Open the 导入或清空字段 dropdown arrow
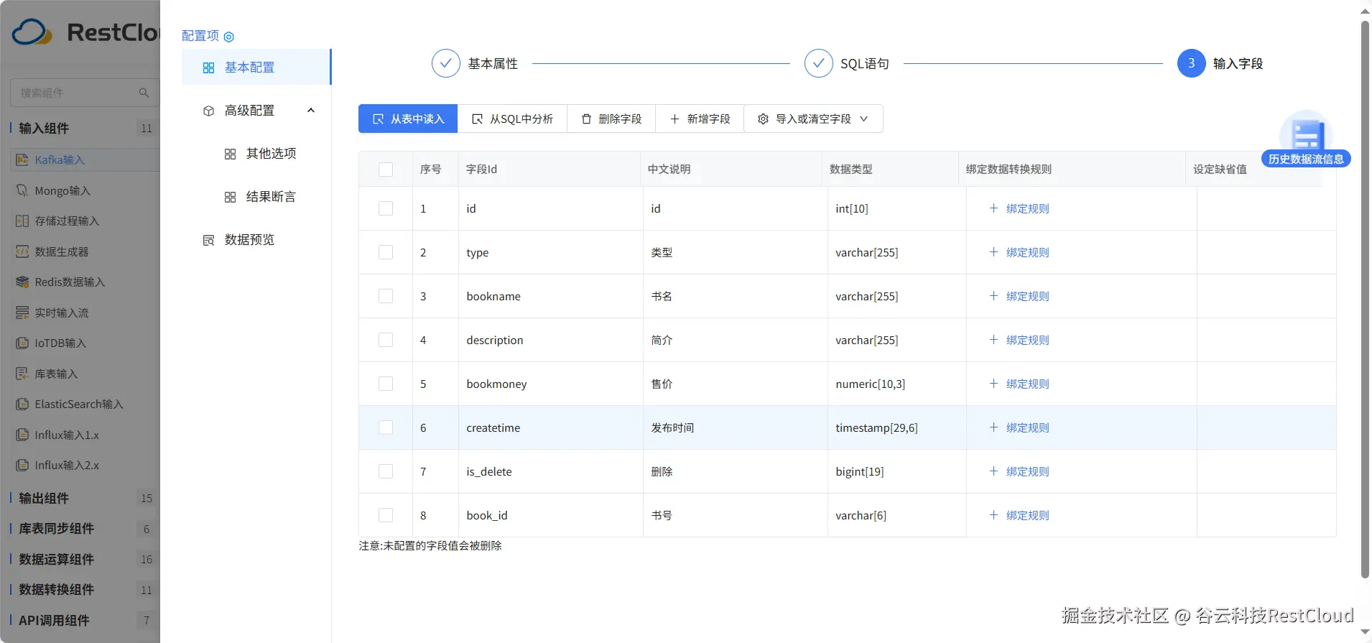The width and height of the screenshot is (1372, 643). 863,119
